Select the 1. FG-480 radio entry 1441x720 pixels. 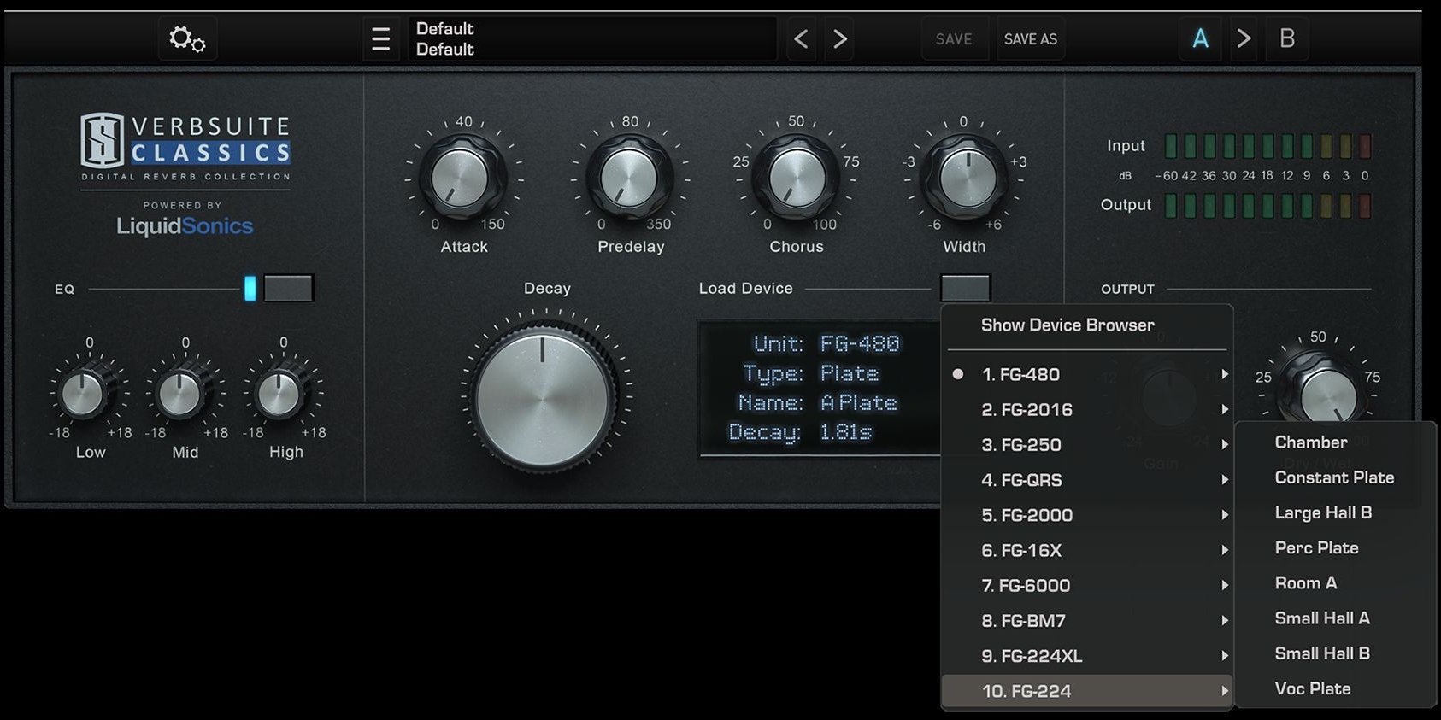[1020, 374]
